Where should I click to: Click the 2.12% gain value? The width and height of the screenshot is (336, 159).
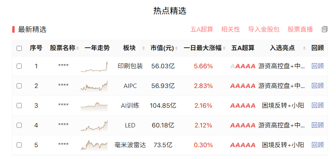[203, 125]
